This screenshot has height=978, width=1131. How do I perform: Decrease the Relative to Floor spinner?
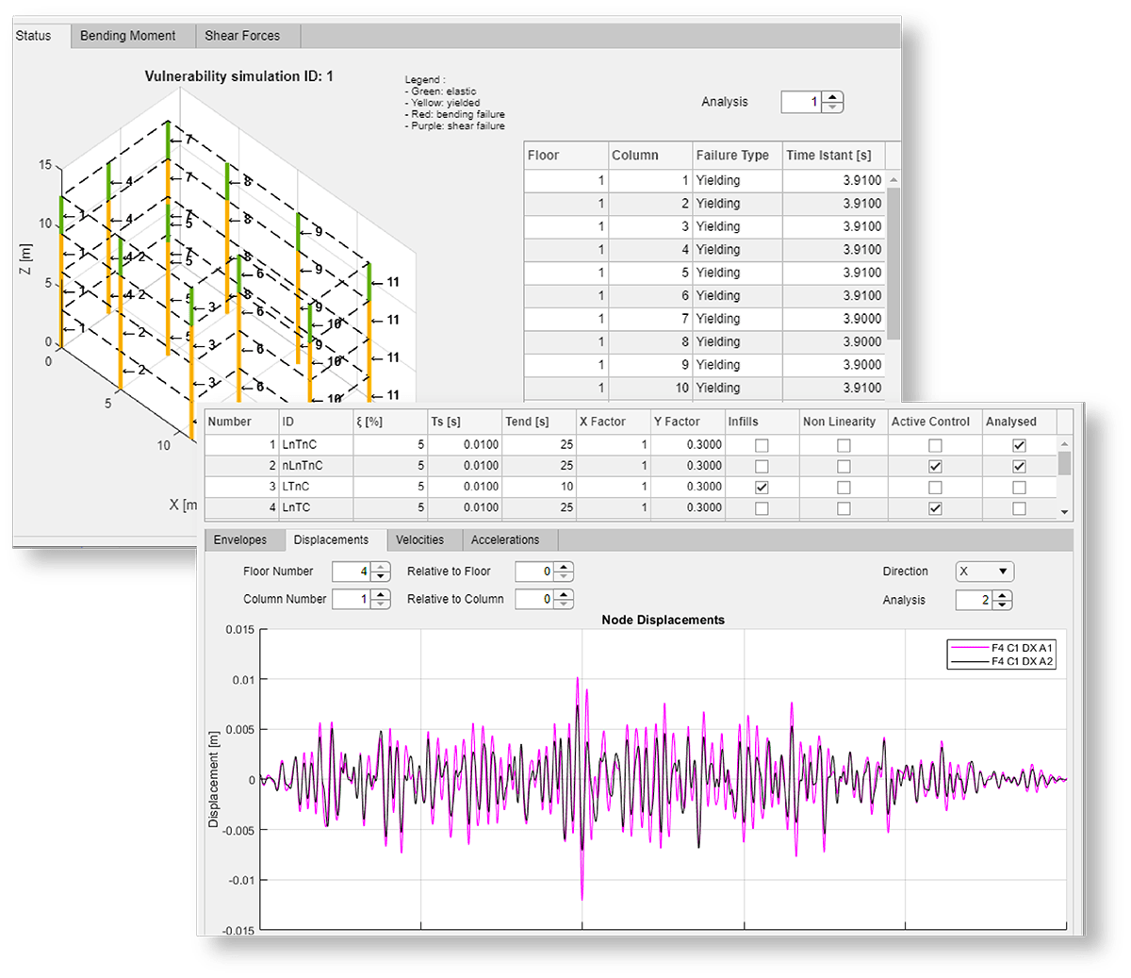(564, 576)
